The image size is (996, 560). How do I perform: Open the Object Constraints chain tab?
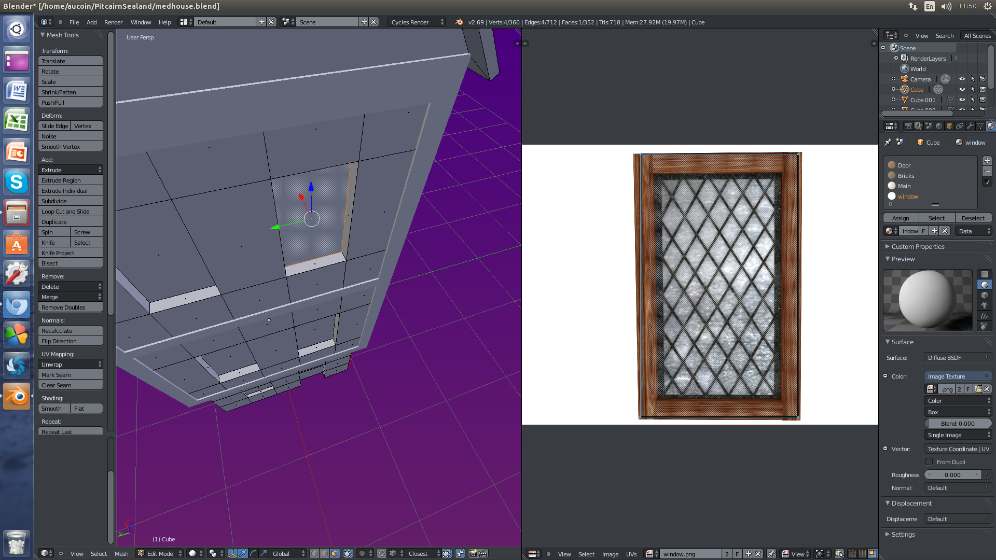pyautogui.click(x=960, y=126)
